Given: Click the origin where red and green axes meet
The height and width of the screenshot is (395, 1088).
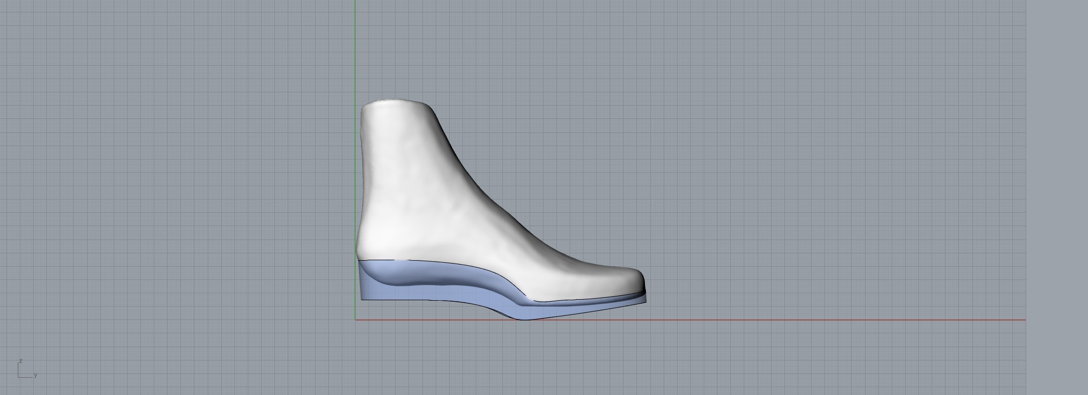Looking at the screenshot, I should point(355,319).
